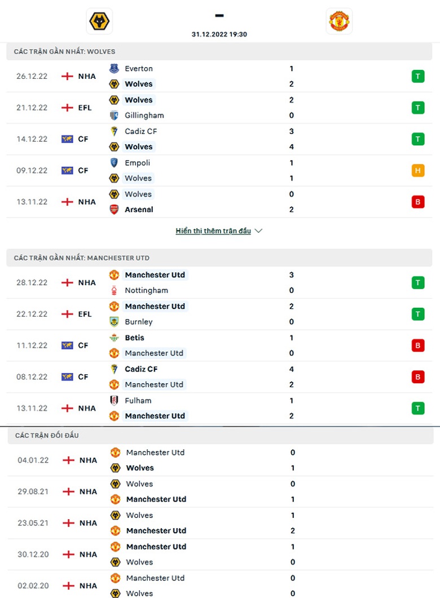440x598 pixels.
Task: Click the Arsenal team badge
Action: (114, 210)
